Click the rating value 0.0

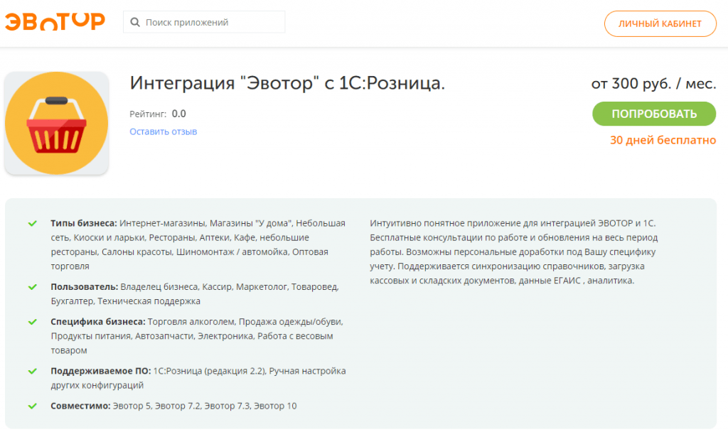(178, 114)
